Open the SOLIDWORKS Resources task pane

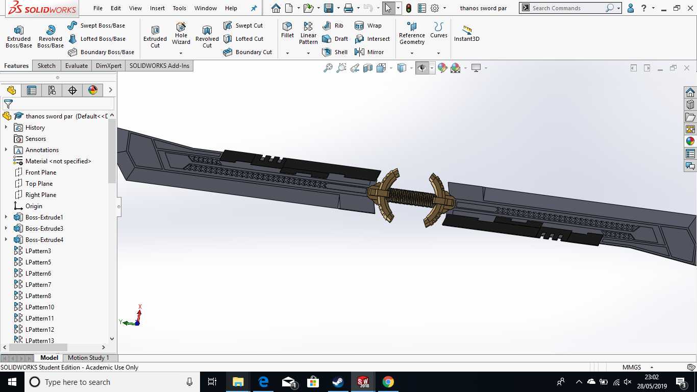pos(690,92)
